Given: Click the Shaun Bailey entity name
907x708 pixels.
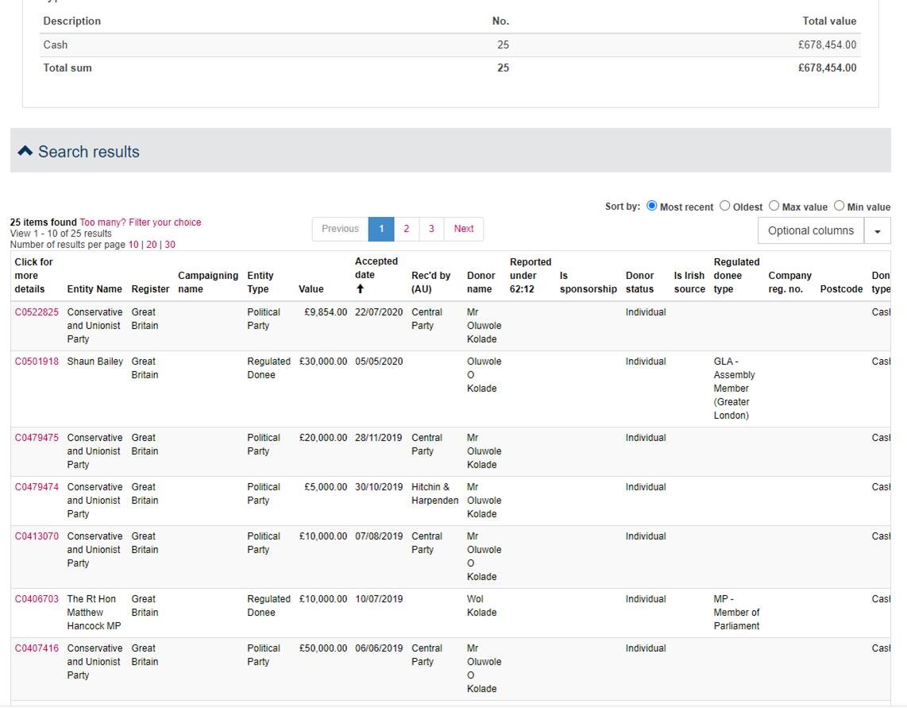Looking at the screenshot, I should tap(95, 362).
